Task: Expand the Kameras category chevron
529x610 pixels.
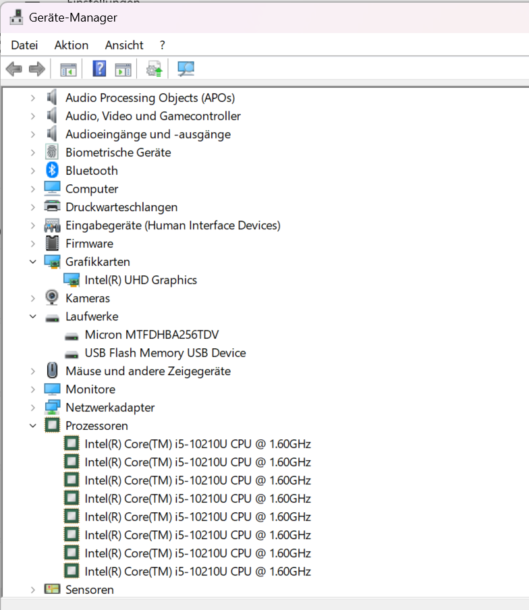Action: tap(33, 298)
